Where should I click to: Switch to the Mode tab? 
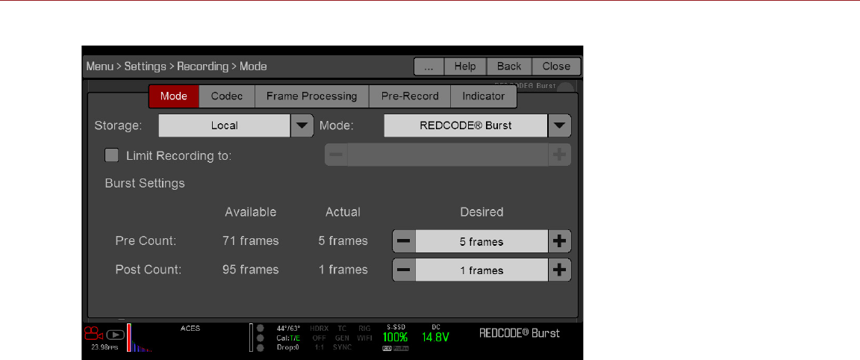(x=174, y=96)
